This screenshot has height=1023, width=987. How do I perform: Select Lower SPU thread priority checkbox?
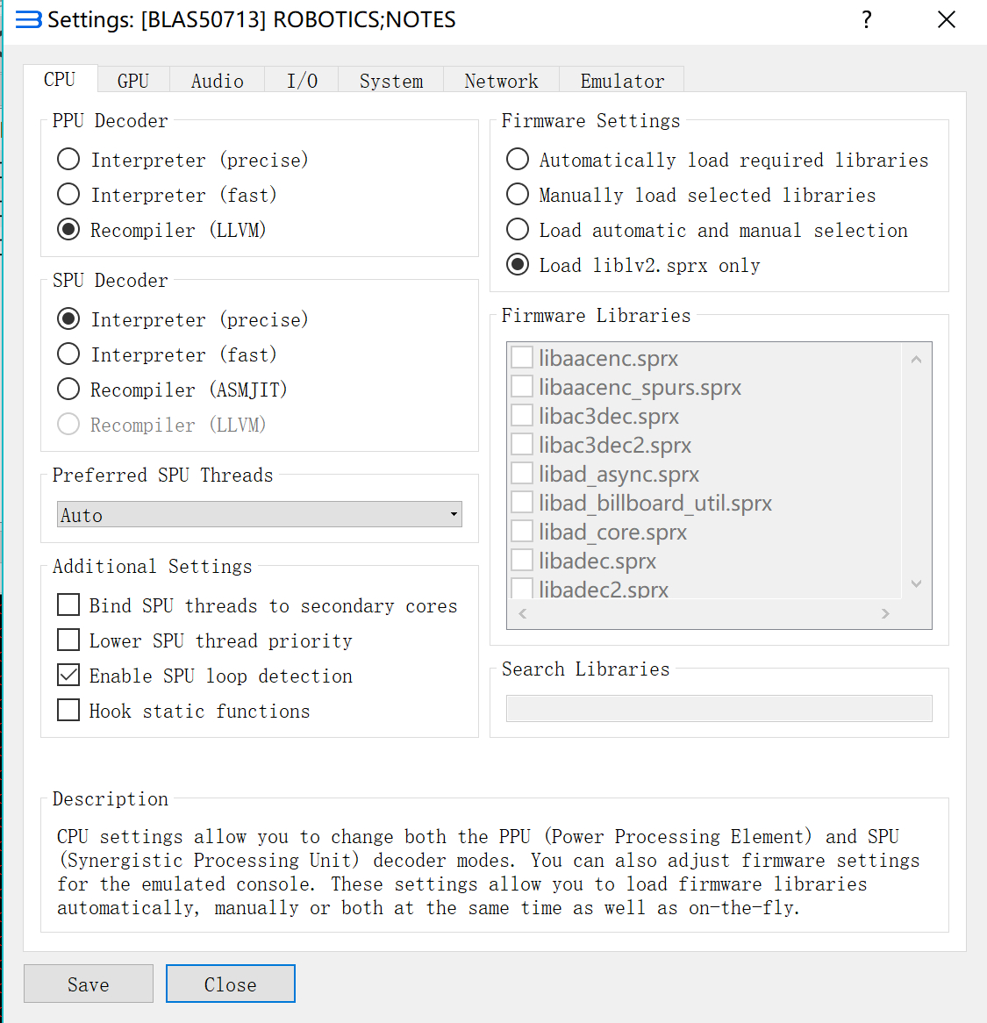pos(68,640)
